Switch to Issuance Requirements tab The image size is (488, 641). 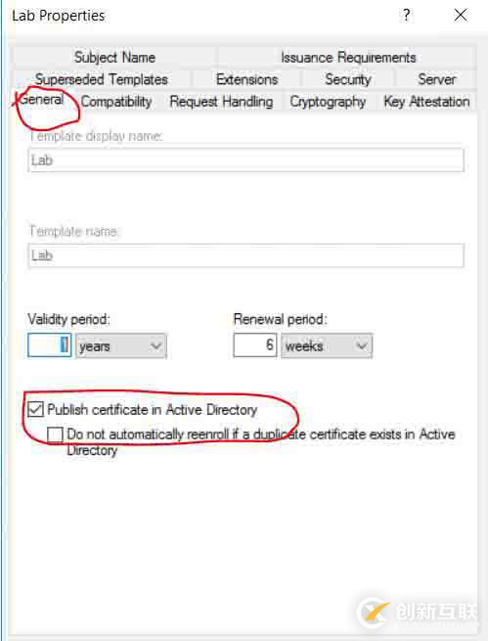point(348,57)
